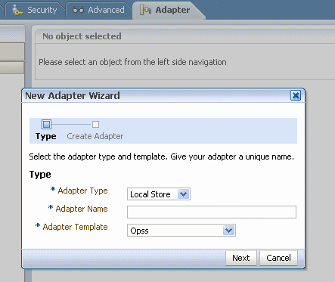335x282 pixels.
Task: Click the Adapter Type label
Action: point(82,191)
